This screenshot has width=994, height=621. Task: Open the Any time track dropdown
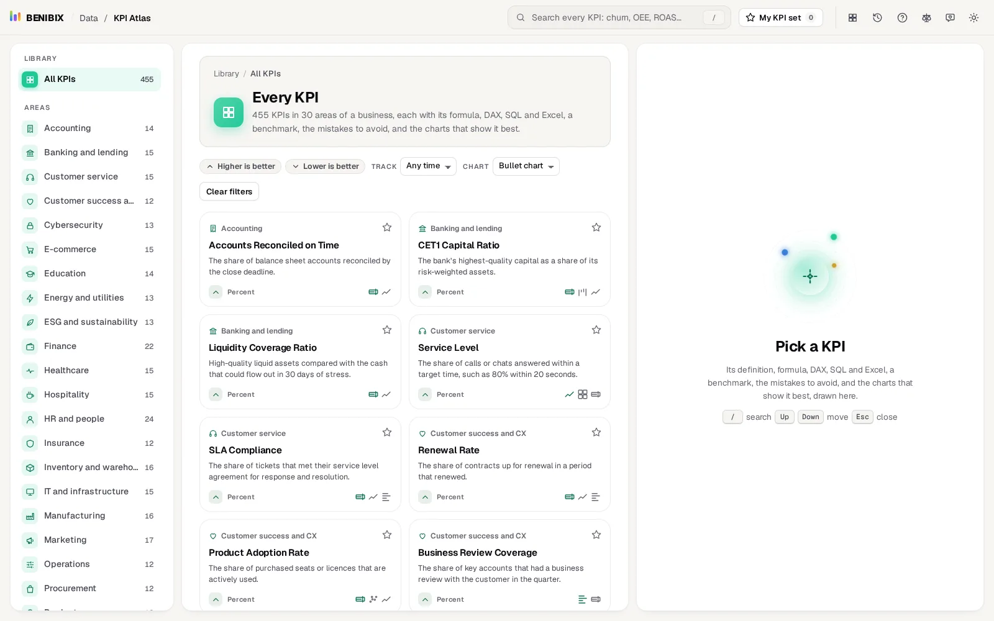[x=428, y=166]
